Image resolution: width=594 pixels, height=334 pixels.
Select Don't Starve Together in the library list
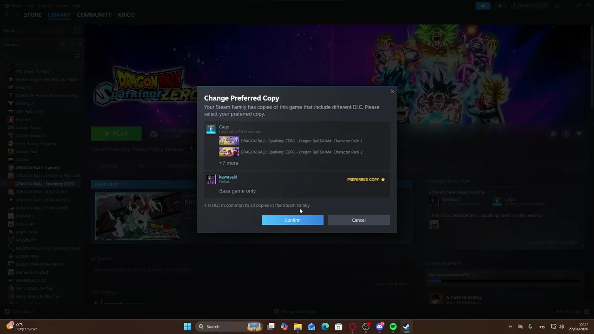(x=36, y=143)
